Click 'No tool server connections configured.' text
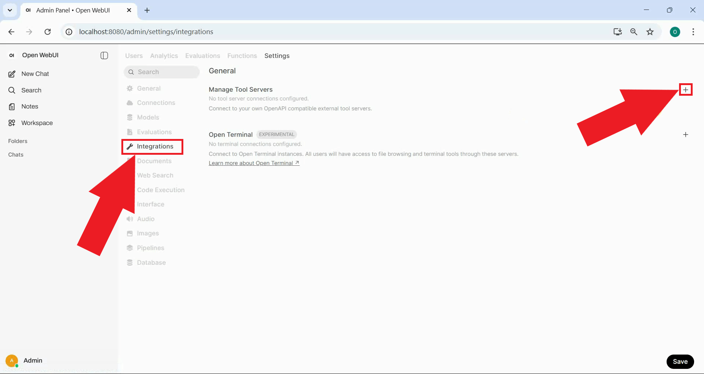Viewport: 704px width, 374px height. (x=258, y=99)
